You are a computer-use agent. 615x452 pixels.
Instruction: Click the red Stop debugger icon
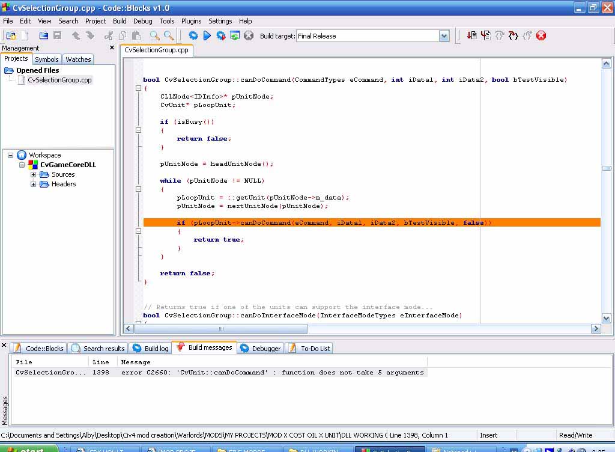tap(541, 36)
